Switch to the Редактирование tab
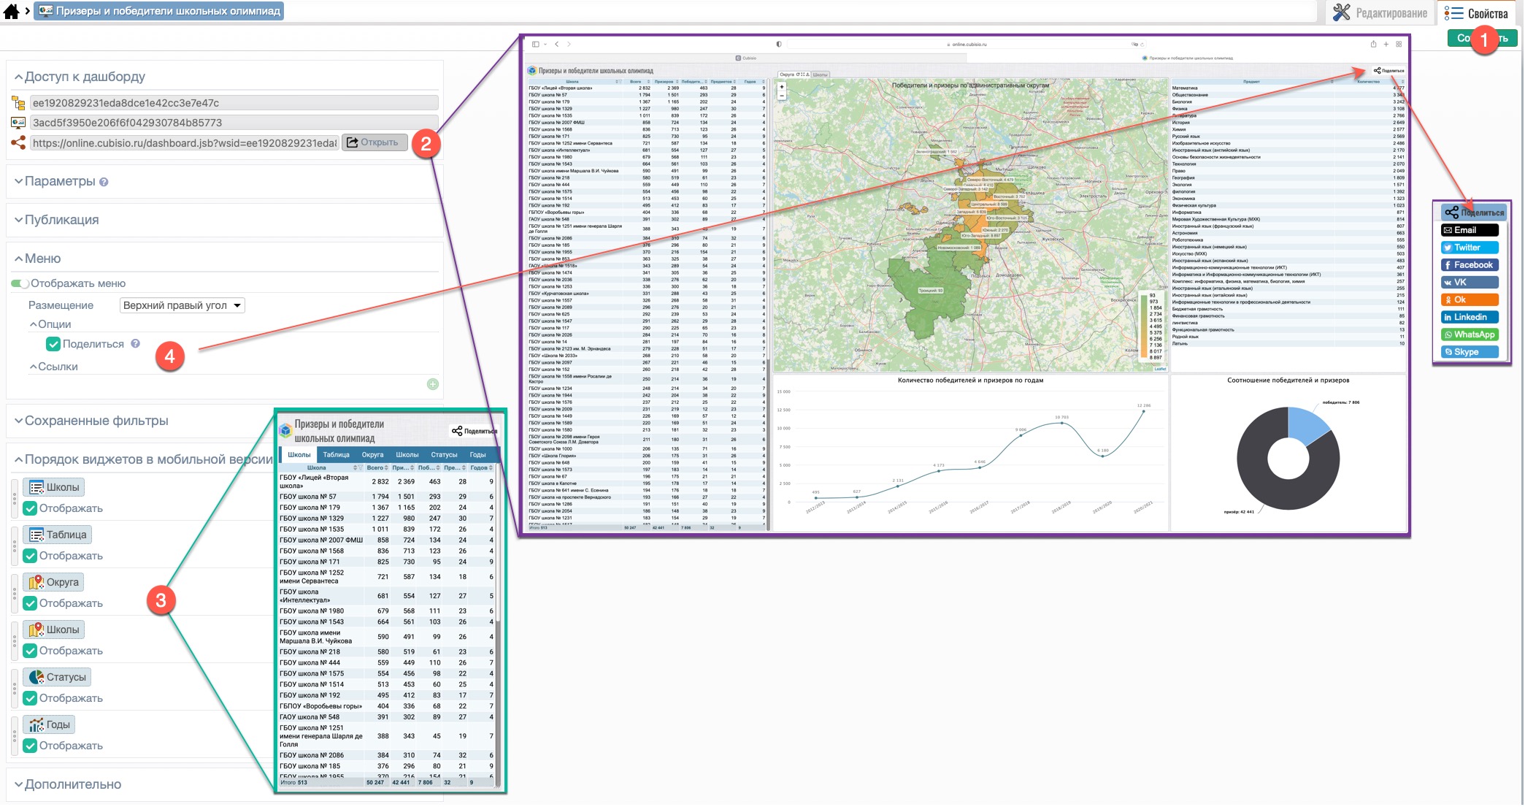The height and width of the screenshot is (807, 1525). (x=1380, y=12)
